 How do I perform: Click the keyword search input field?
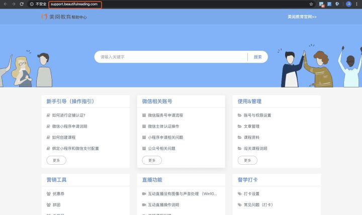(x=171, y=57)
